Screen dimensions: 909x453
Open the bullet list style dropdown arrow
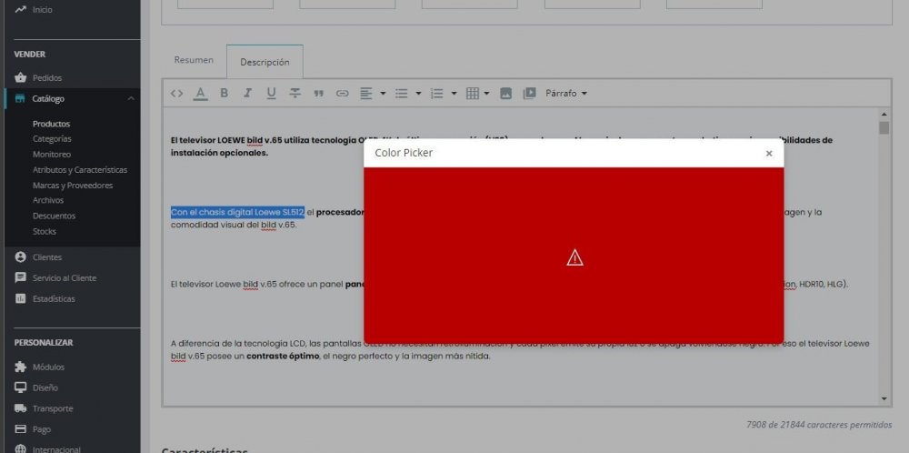[x=418, y=94]
